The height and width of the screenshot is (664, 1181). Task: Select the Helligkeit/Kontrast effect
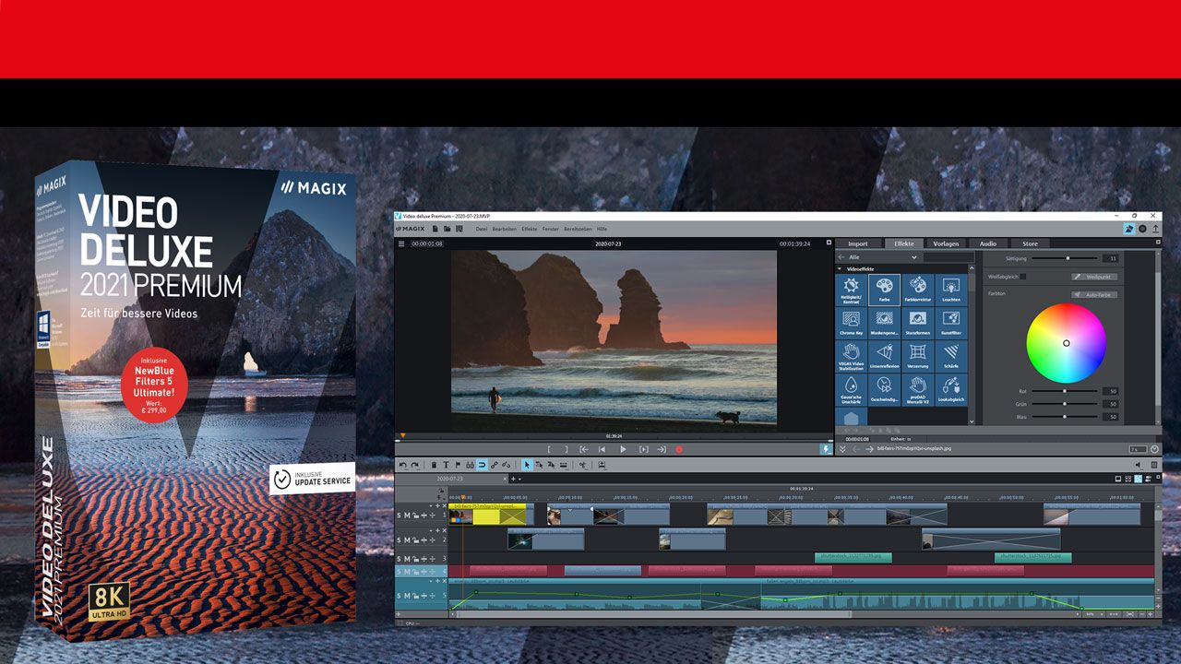coord(851,290)
